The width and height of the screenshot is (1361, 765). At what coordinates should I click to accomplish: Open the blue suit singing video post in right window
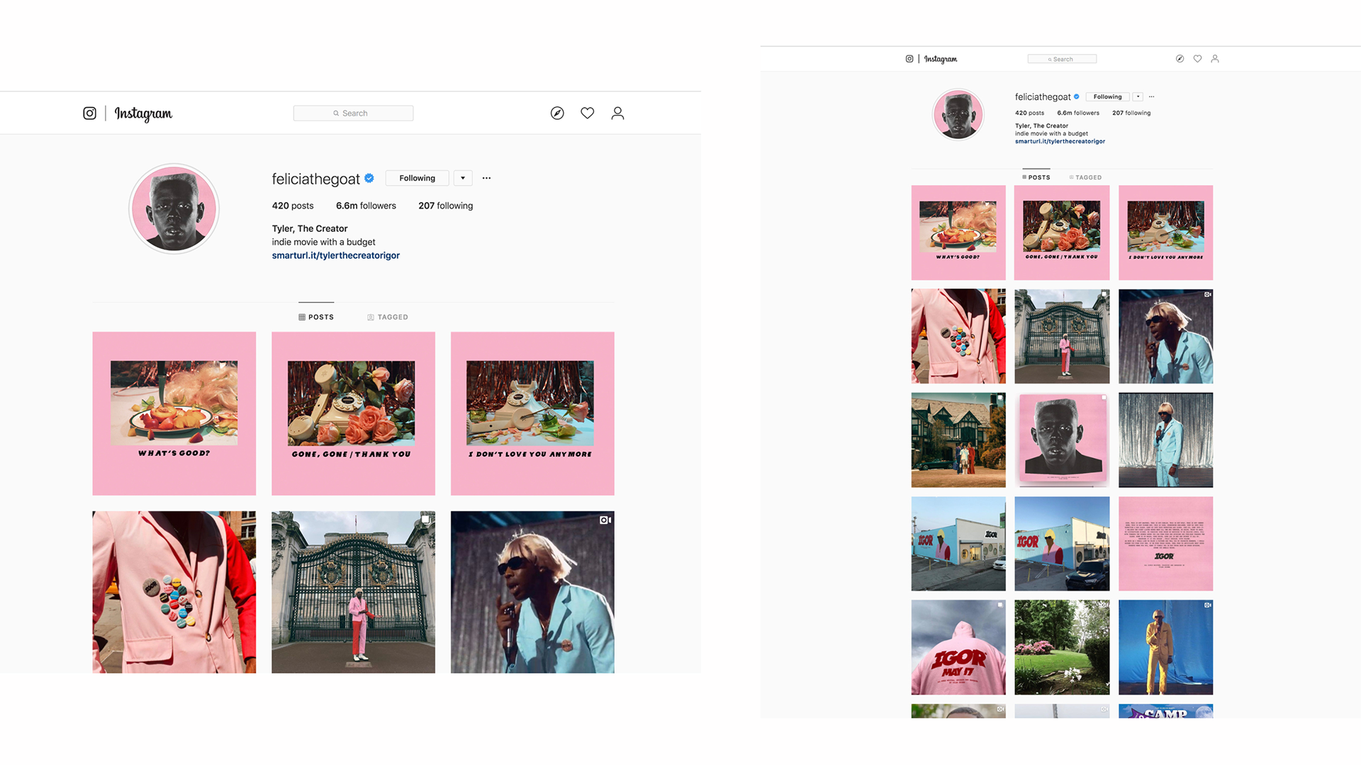click(x=1165, y=336)
